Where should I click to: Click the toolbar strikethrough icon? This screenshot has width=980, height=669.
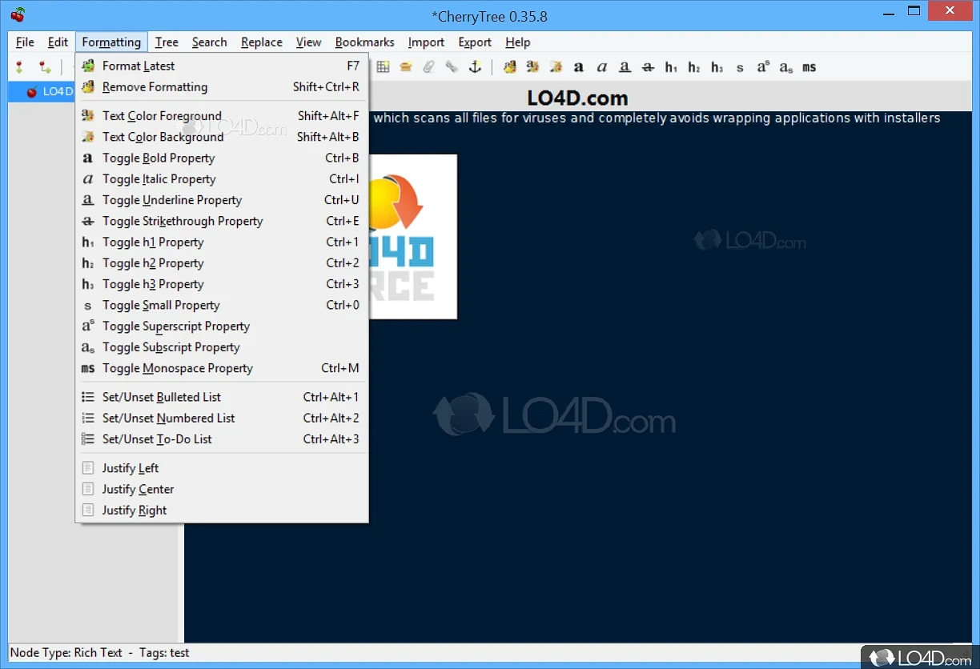[x=648, y=67]
